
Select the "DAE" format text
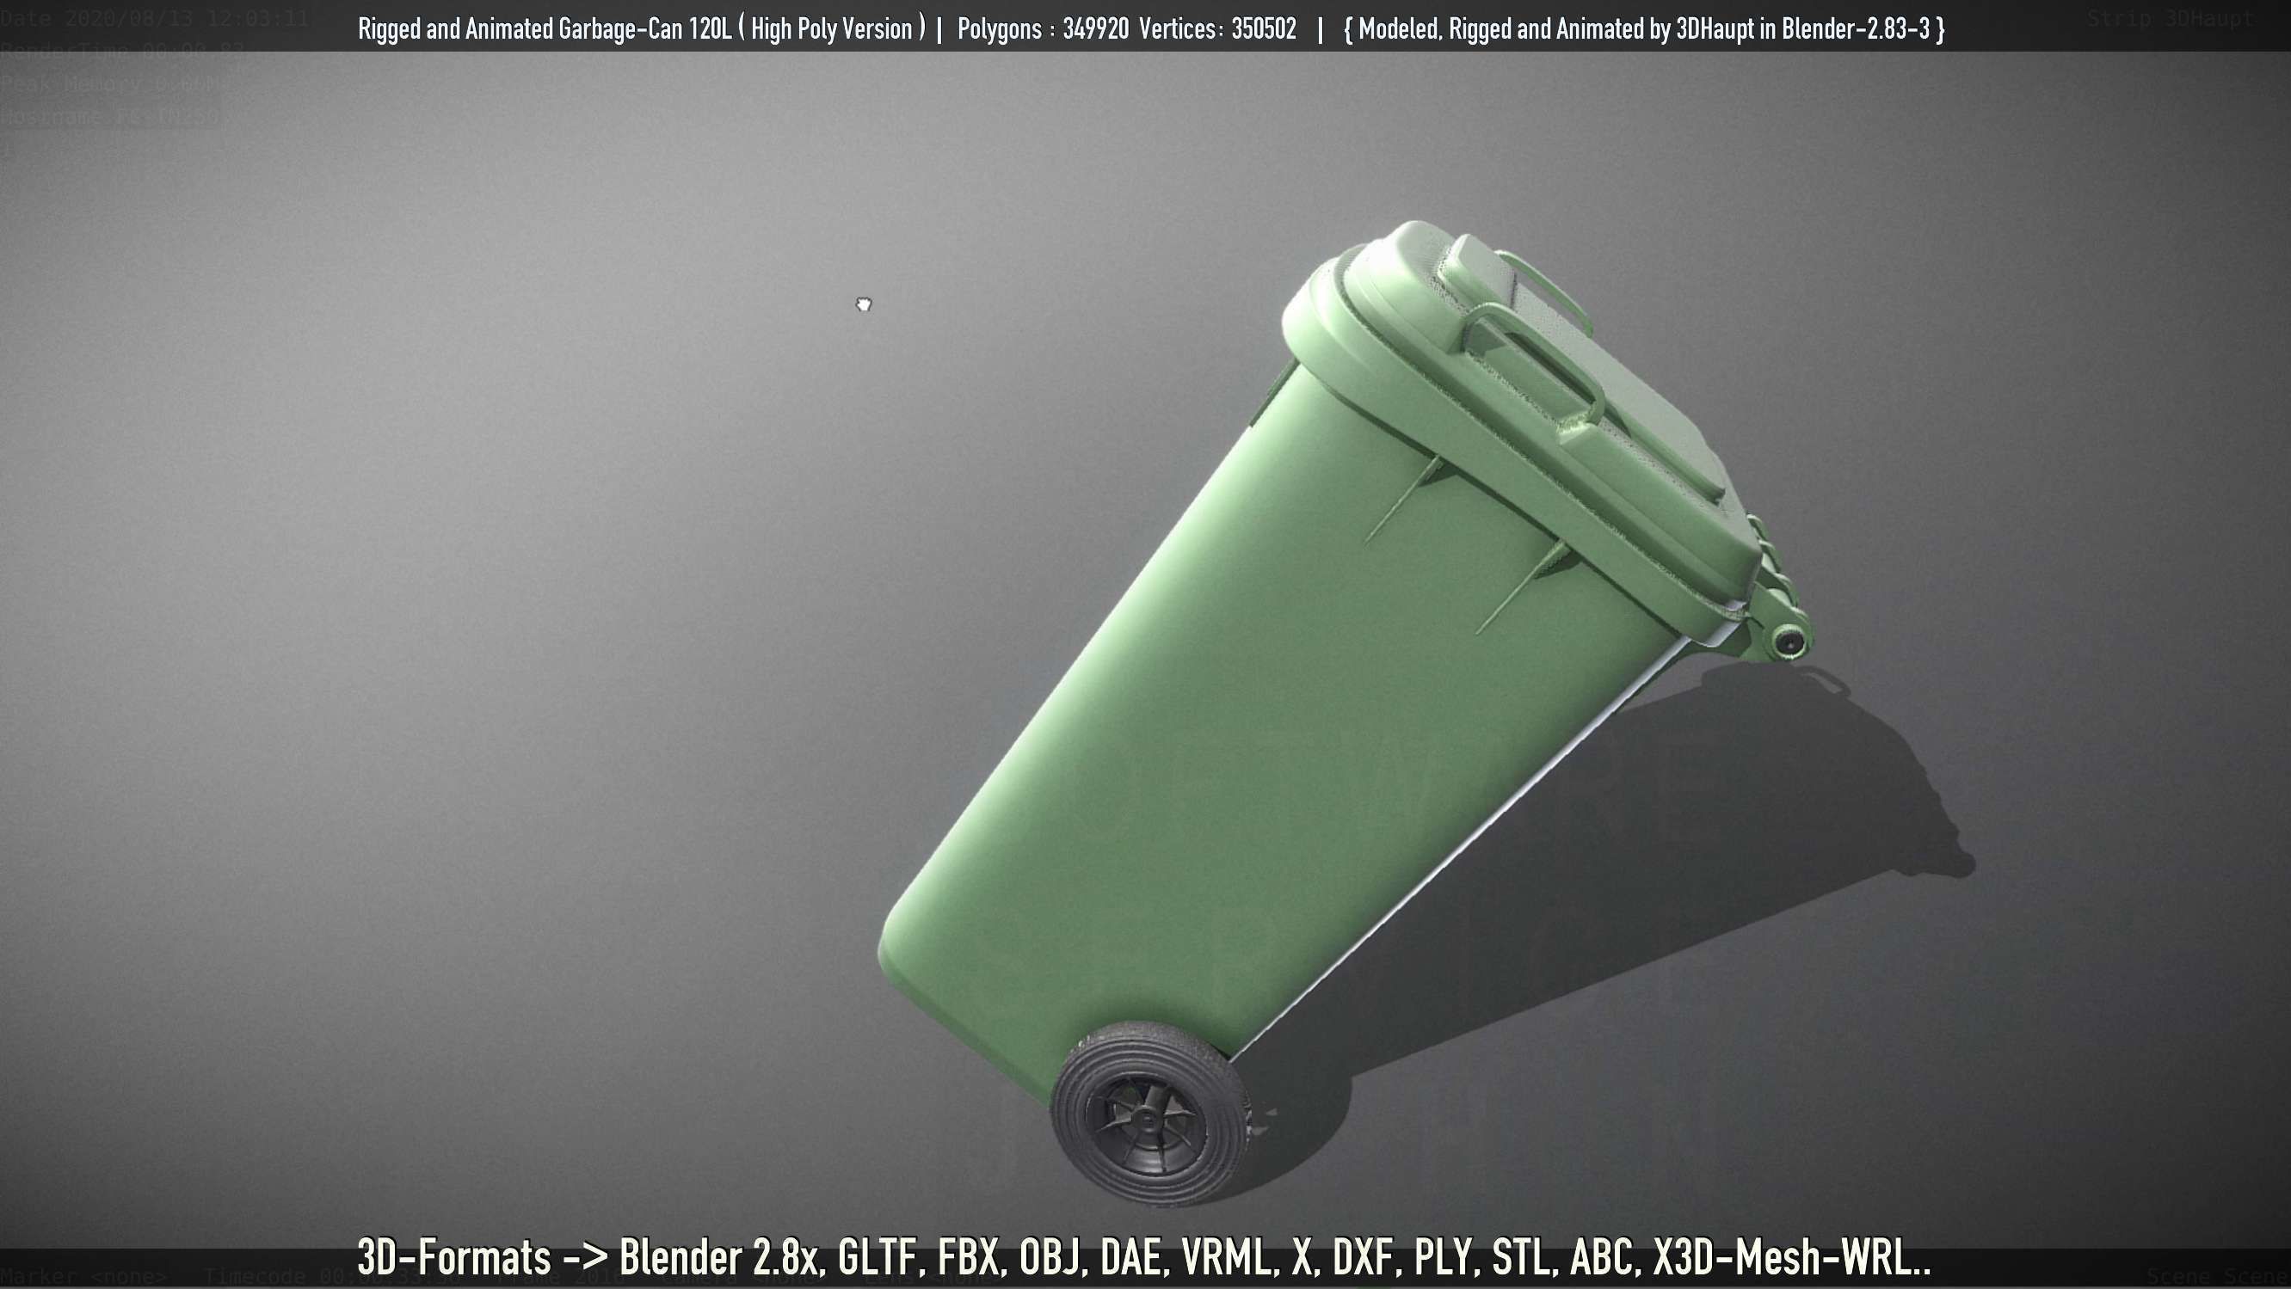point(1133,1257)
